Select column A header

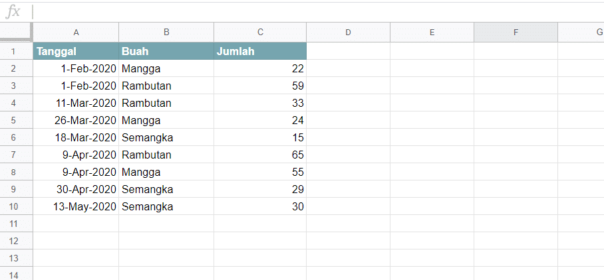[76, 32]
